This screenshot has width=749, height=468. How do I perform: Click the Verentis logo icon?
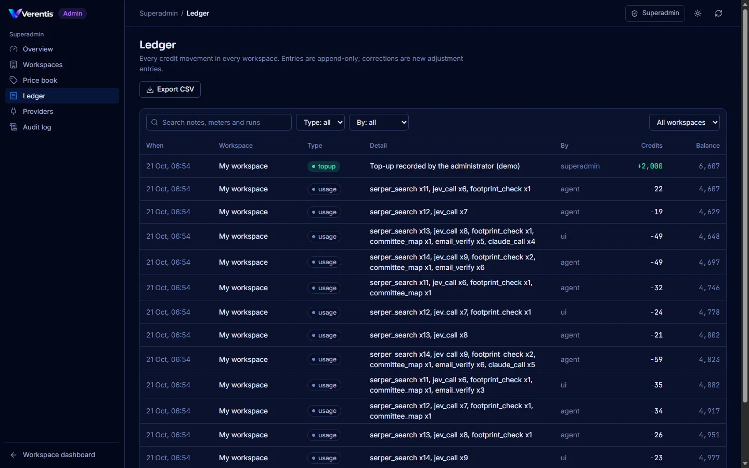(15, 14)
